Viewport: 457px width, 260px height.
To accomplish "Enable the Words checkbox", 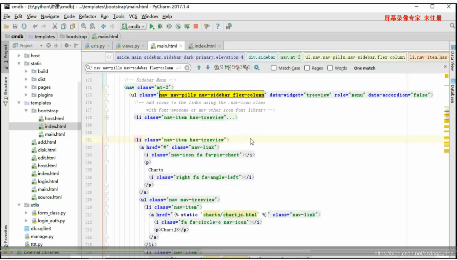I will click(330, 68).
